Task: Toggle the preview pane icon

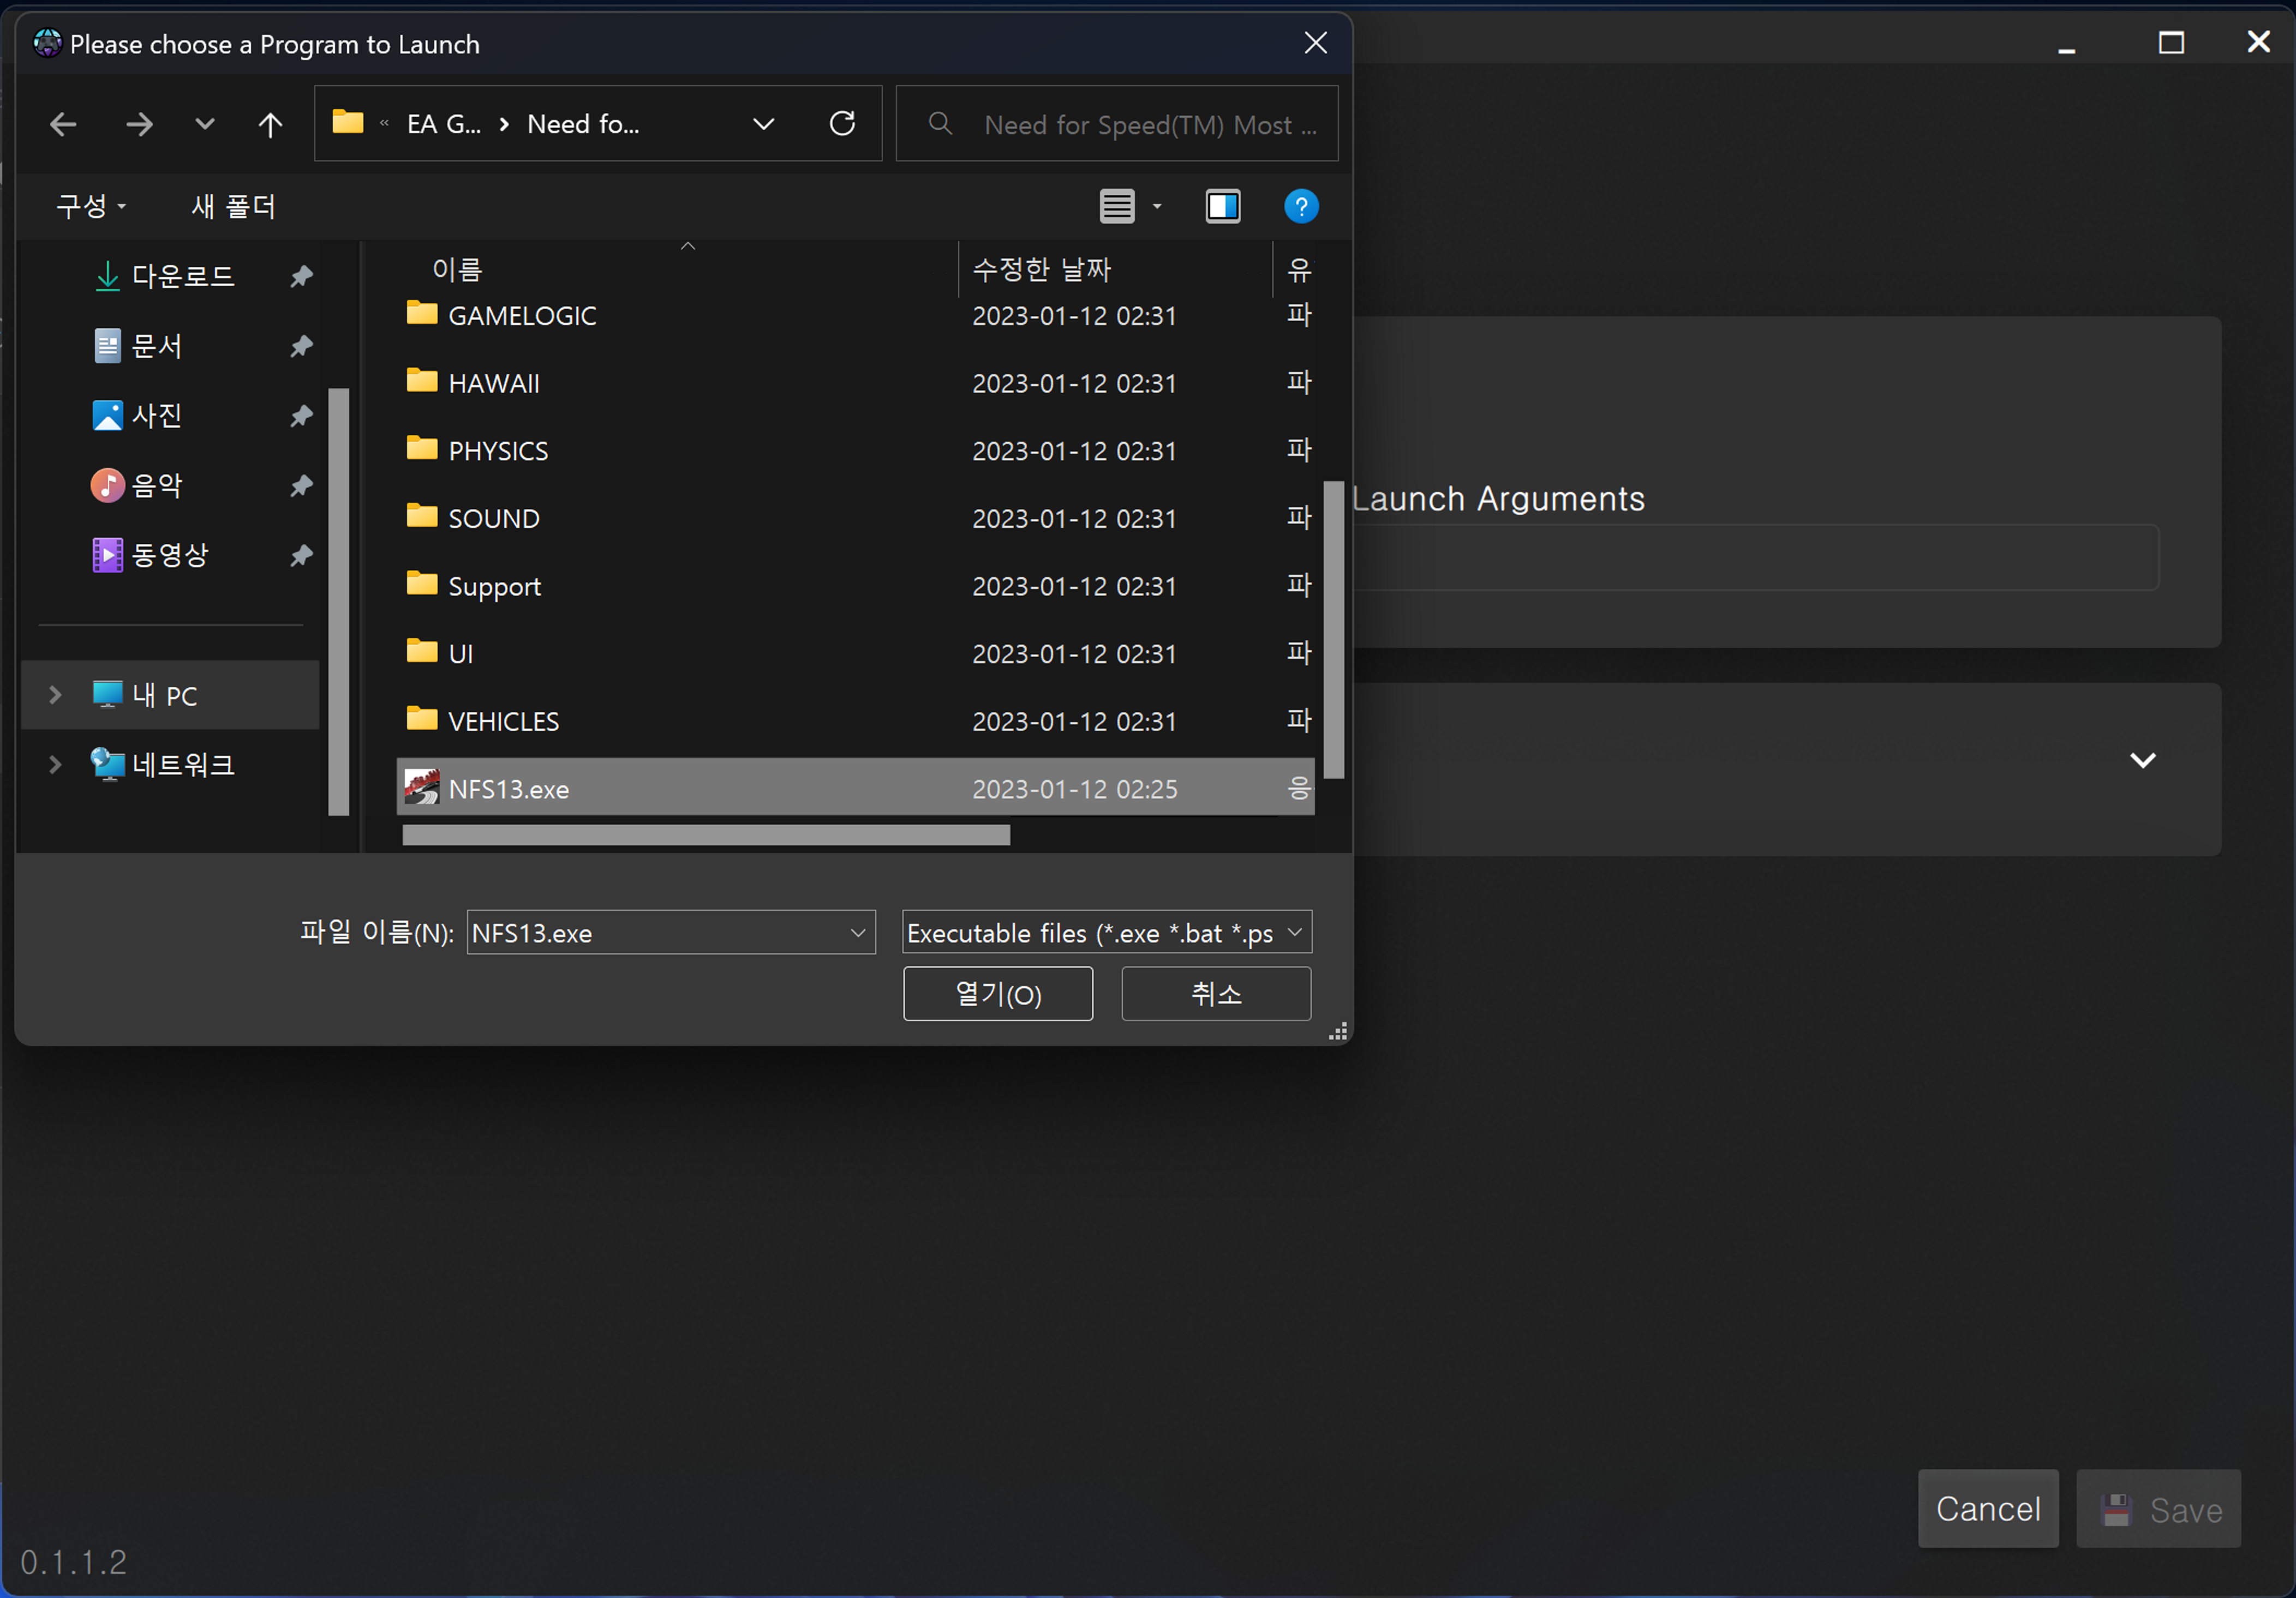Action: (x=1222, y=207)
